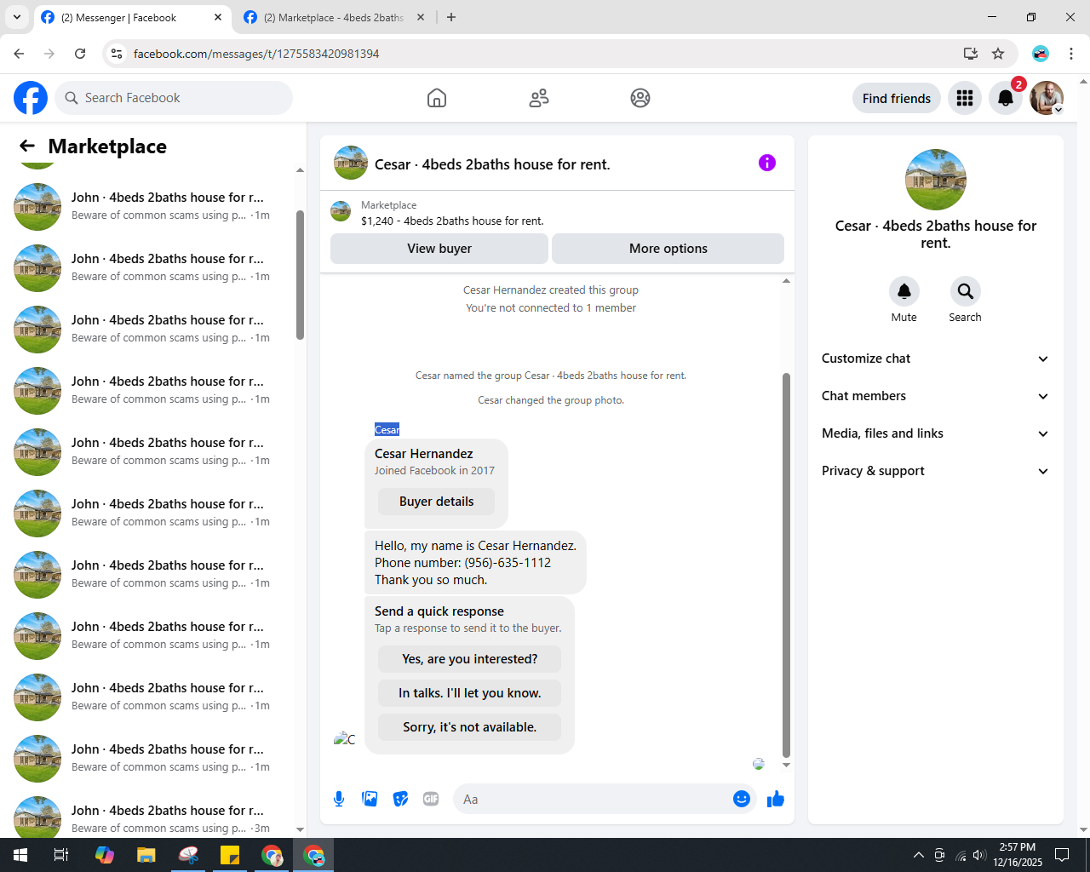1090x872 pixels.
Task: Open a new browser tab
Action: pos(451,17)
